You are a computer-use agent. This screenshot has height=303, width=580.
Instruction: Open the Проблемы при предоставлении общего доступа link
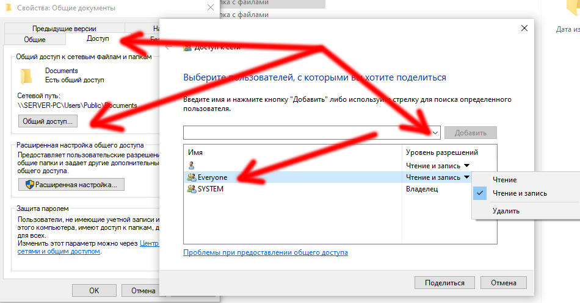pyautogui.click(x=266, y=252)
